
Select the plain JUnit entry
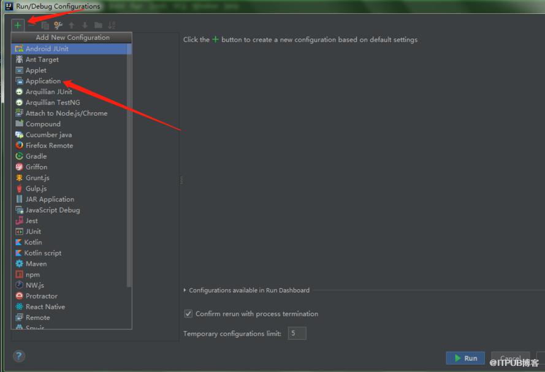71,232
